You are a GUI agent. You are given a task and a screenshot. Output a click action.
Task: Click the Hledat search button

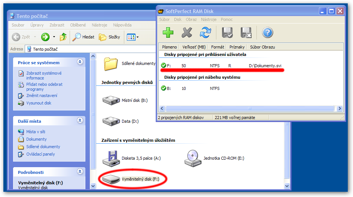(83, 37)
